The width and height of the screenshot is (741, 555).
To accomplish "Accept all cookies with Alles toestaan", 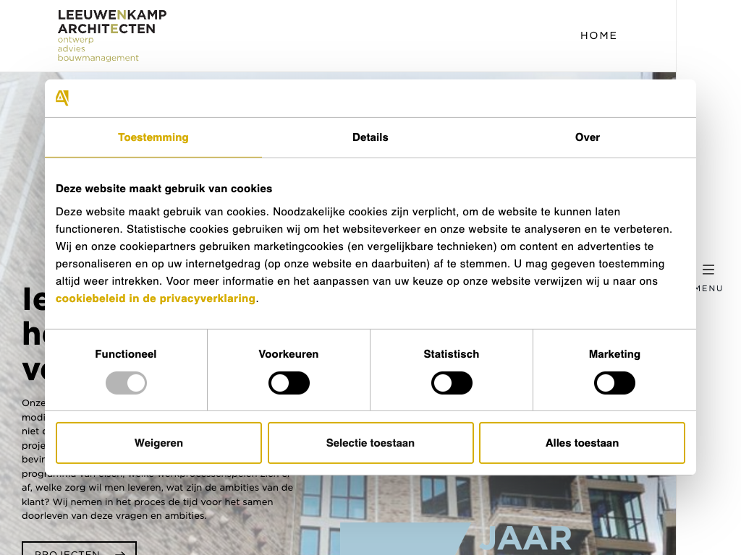I will (582, 443).
